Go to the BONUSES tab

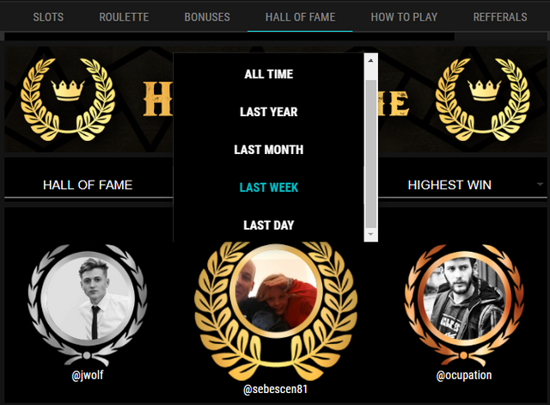tap(207, 17)
